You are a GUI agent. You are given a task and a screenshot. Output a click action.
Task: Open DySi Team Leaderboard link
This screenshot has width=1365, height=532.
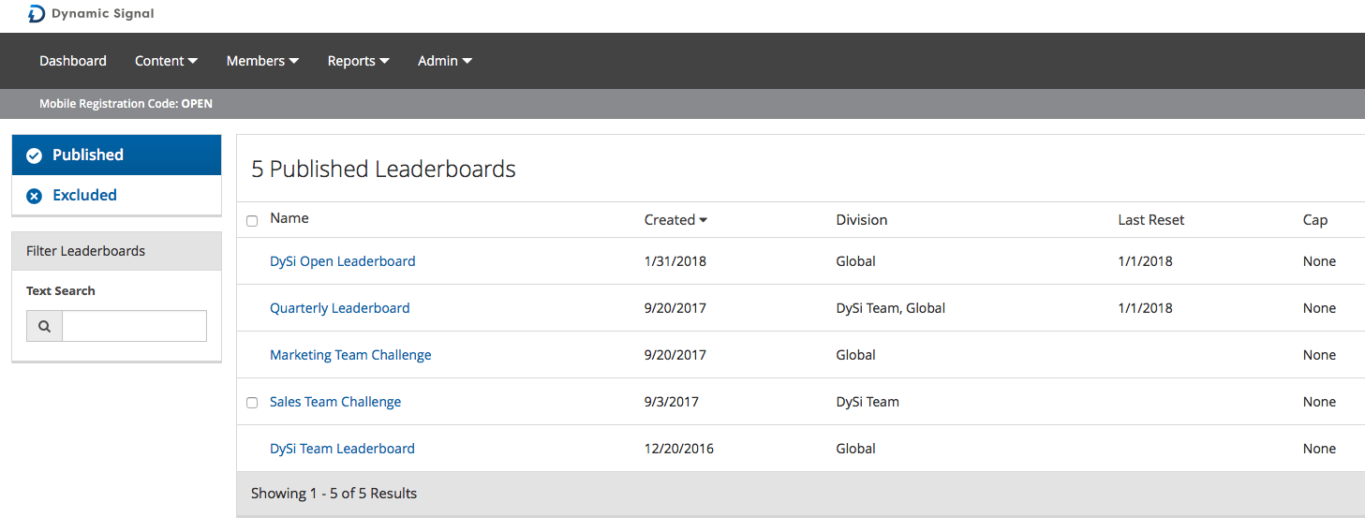[x=342, y=449]
